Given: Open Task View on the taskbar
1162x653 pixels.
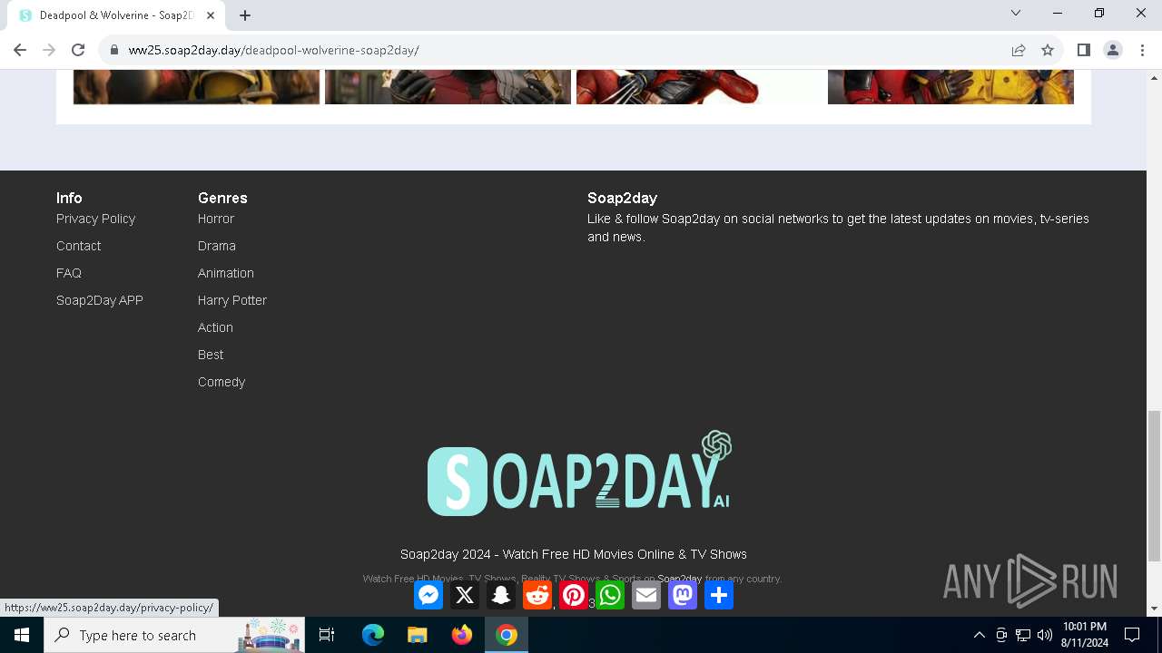Looking at the screenshot, I should (327, 635).
